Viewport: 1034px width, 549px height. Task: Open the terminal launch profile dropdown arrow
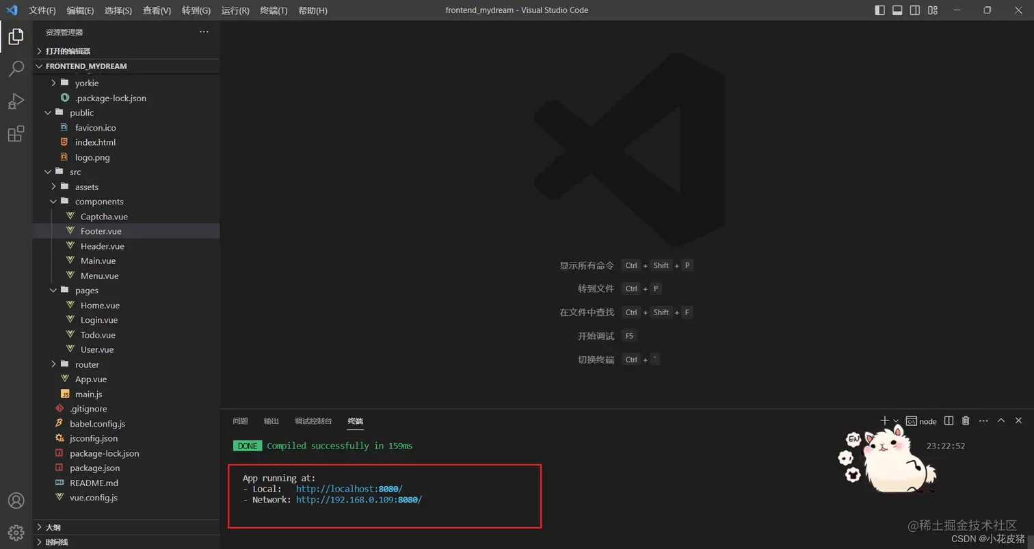(x=896, y=421)
